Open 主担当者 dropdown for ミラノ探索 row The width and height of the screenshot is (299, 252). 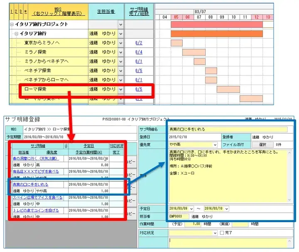point(121,52)
